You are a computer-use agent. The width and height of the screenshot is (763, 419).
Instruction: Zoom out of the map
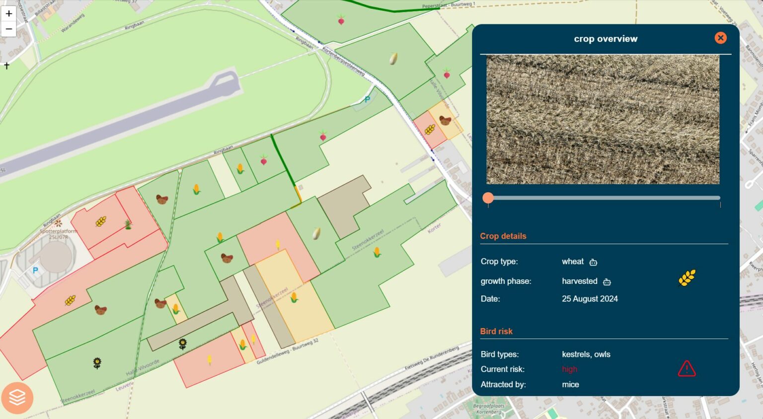(x=8, y=29)
